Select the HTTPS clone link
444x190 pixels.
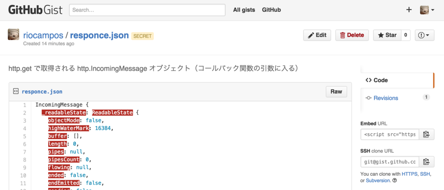[x=409, y=174]
